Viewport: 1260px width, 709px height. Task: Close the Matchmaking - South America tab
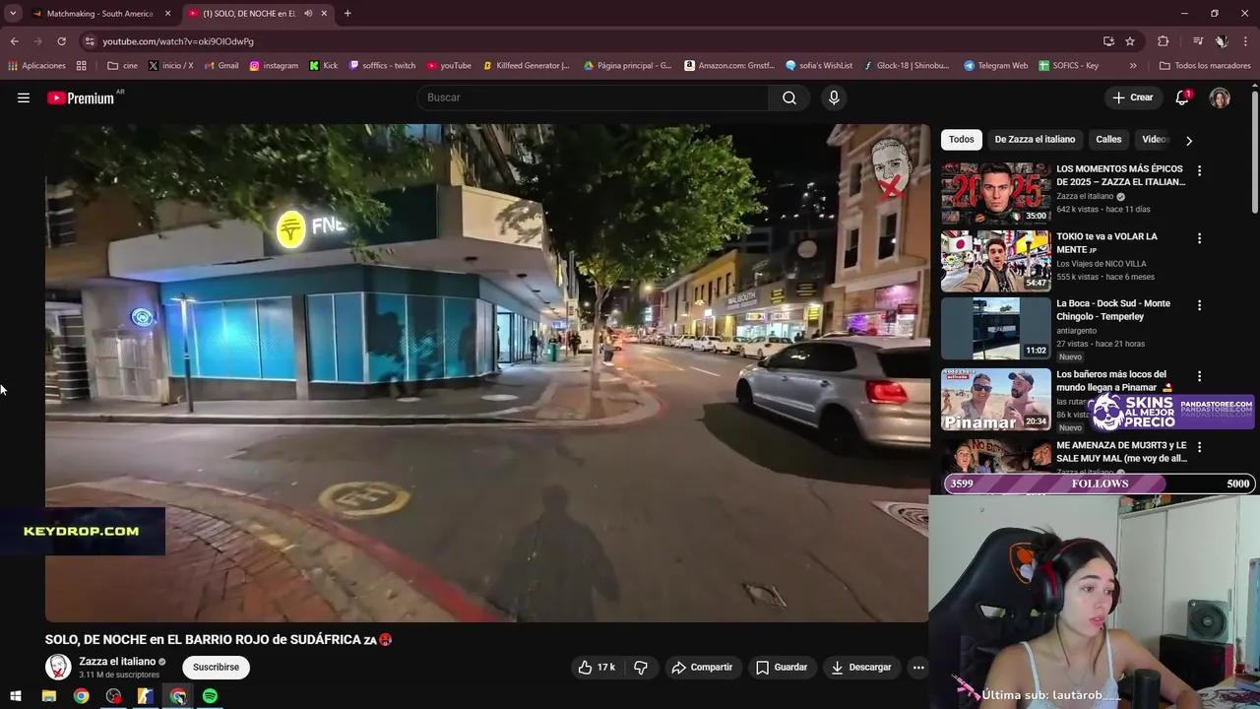167,14
